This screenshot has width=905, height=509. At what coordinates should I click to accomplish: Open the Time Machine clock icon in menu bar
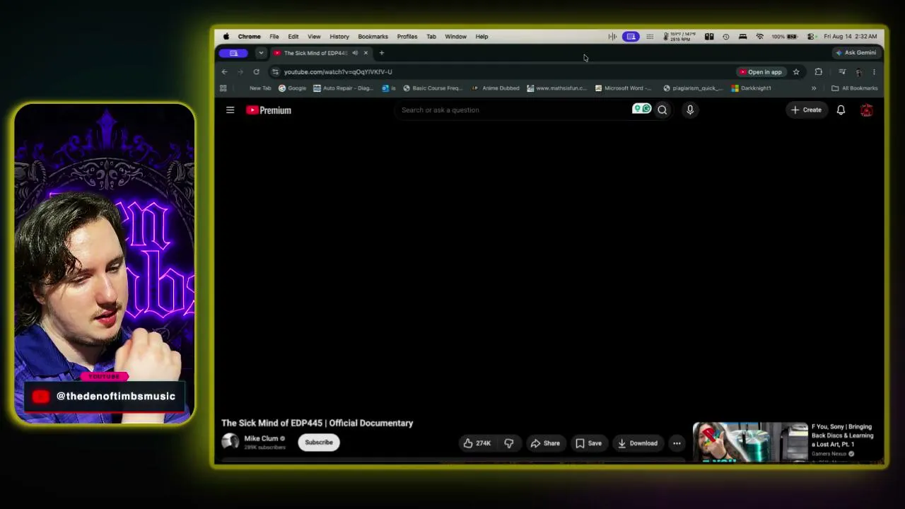tap(725, 37)
